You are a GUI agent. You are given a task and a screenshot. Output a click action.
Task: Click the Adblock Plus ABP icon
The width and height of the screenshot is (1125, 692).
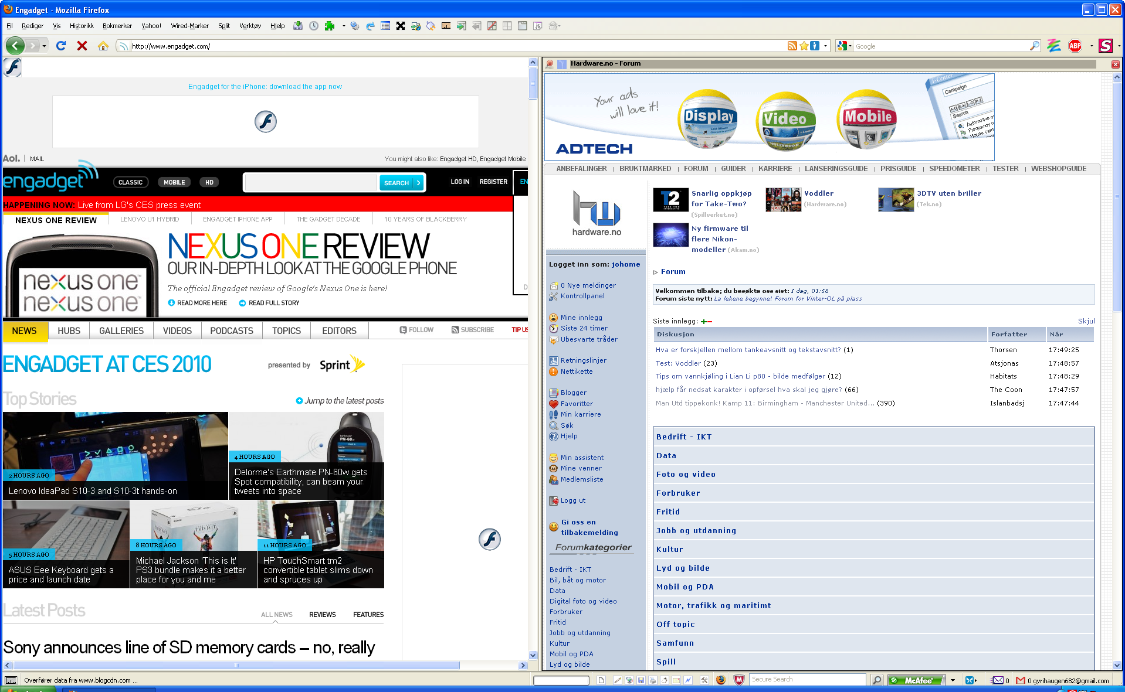point(1075,46)
